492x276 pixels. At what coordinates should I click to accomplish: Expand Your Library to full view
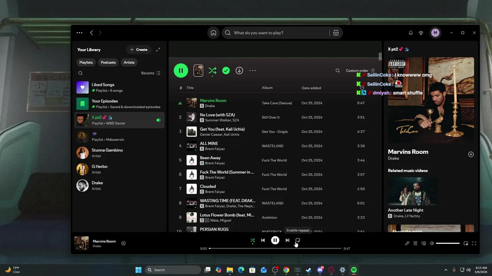158,49
